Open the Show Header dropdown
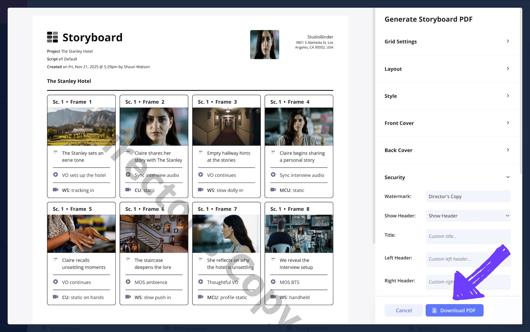Screen dimensions: 530x332 point(468,216)
